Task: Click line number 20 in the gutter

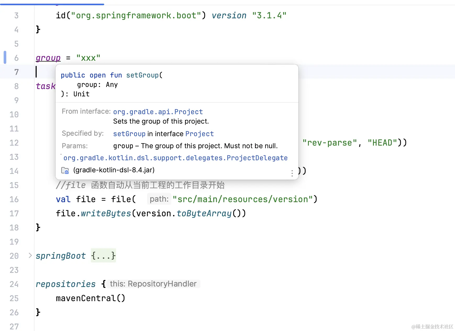Action: [14, 256]
